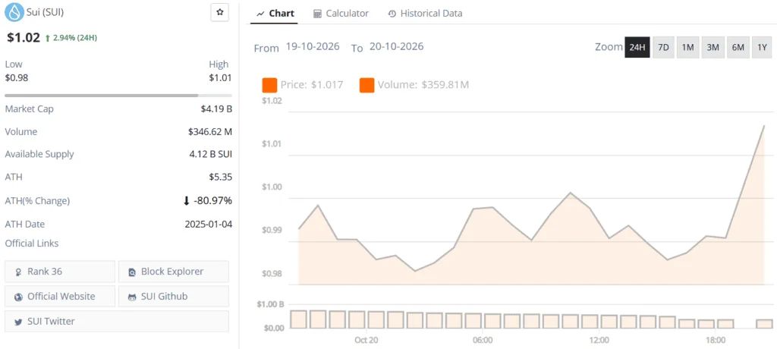777x349 pixels.
Task: Click the SUI Github cat icon
Action: coord(132,297)
